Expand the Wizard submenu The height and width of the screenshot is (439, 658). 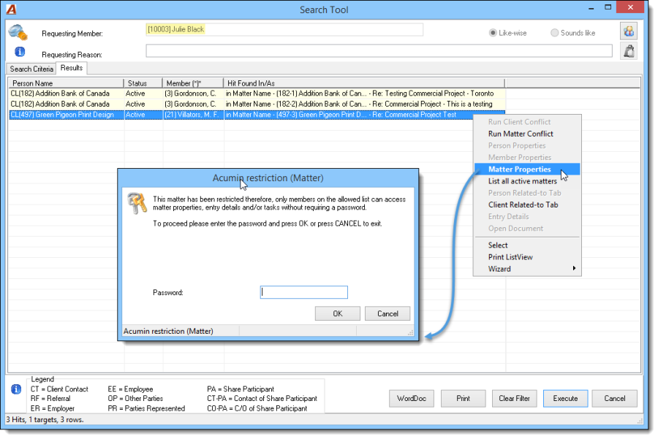527,269
